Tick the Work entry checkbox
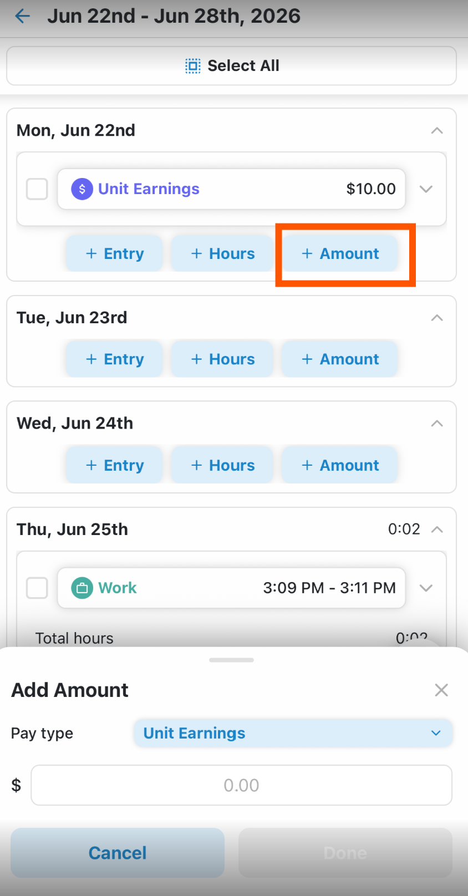Viewport: 468px width, 896px height. pos(37,588)
